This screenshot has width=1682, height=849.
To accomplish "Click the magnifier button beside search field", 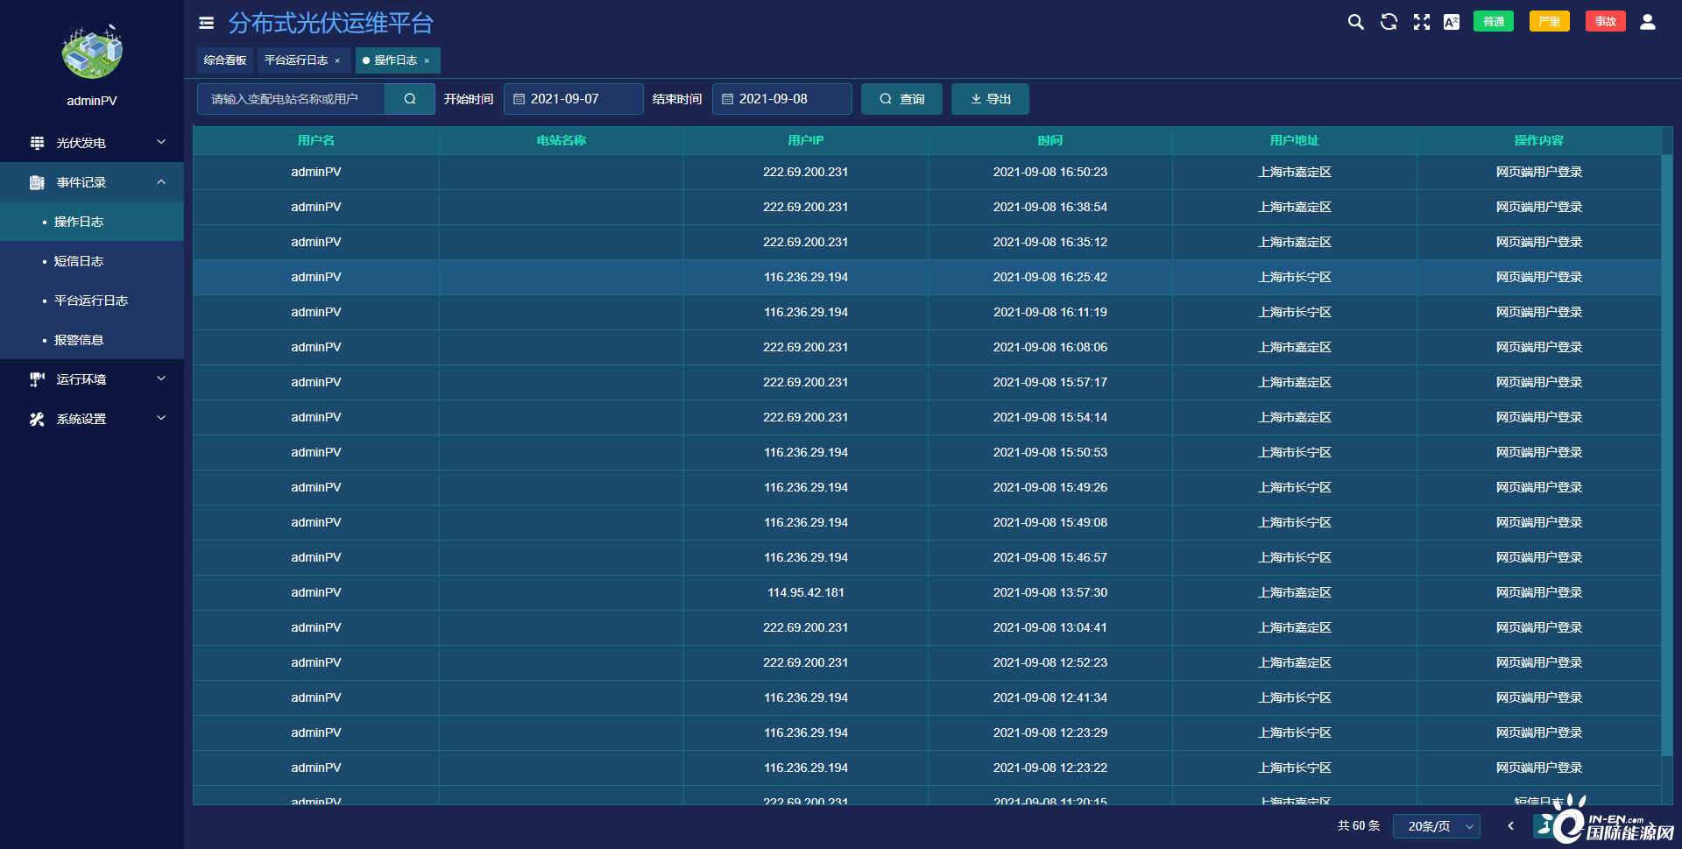I will 409,99.
